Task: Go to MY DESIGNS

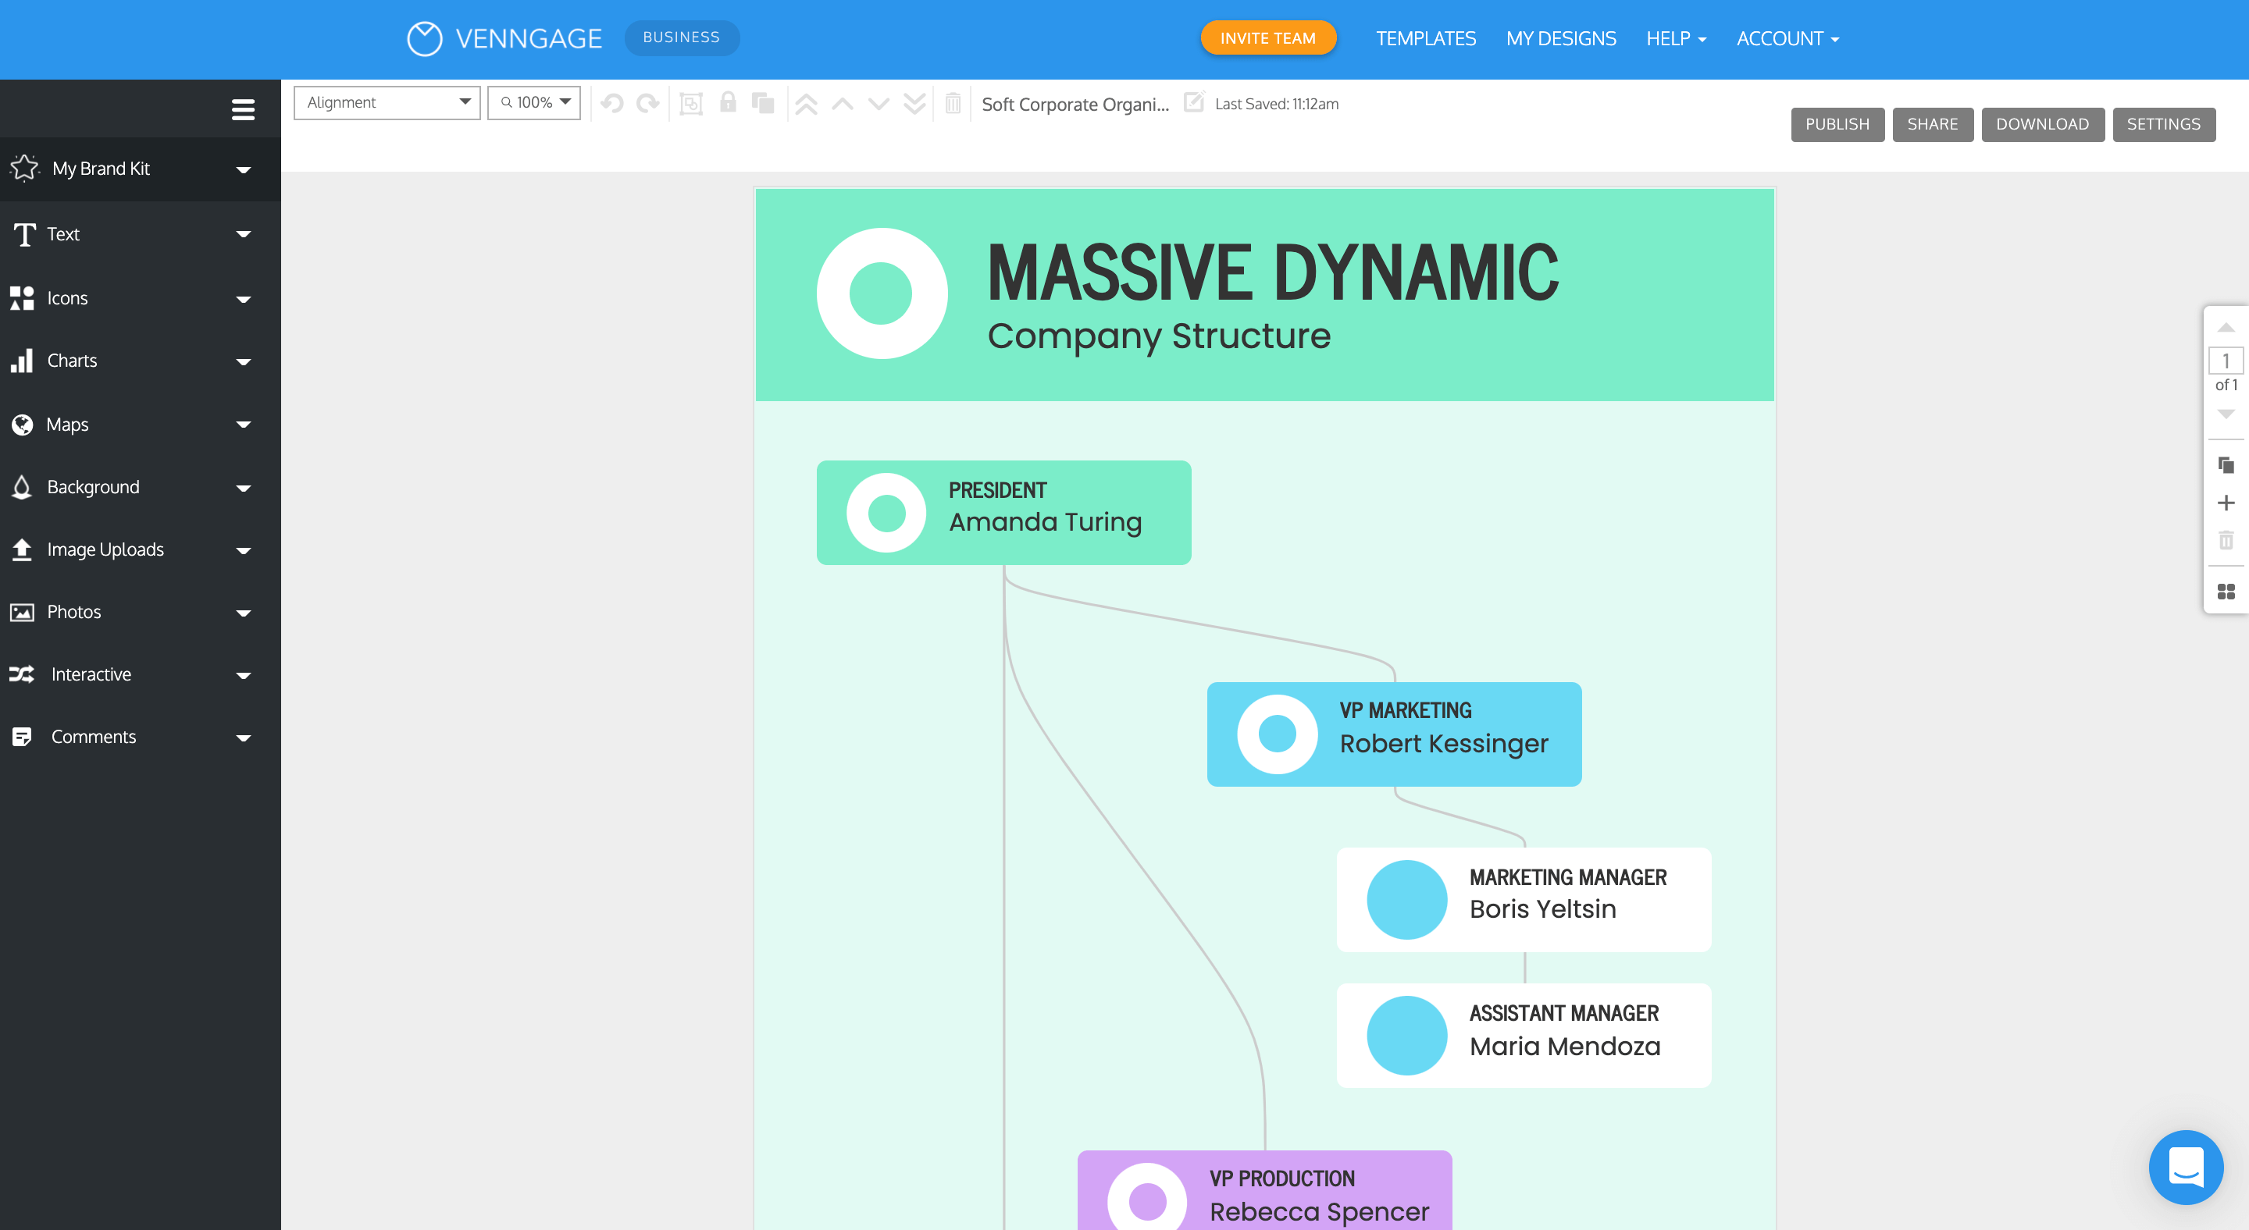Action: coord(1560,38)
